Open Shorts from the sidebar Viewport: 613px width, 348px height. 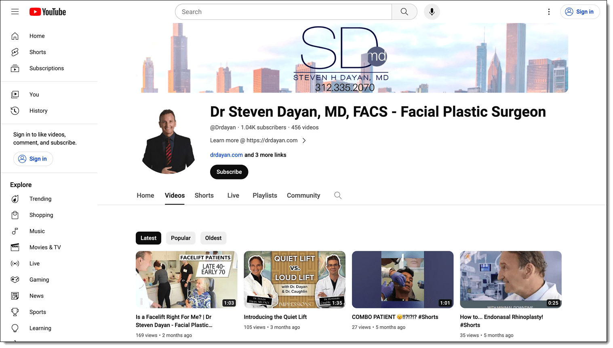click(38, 52)
